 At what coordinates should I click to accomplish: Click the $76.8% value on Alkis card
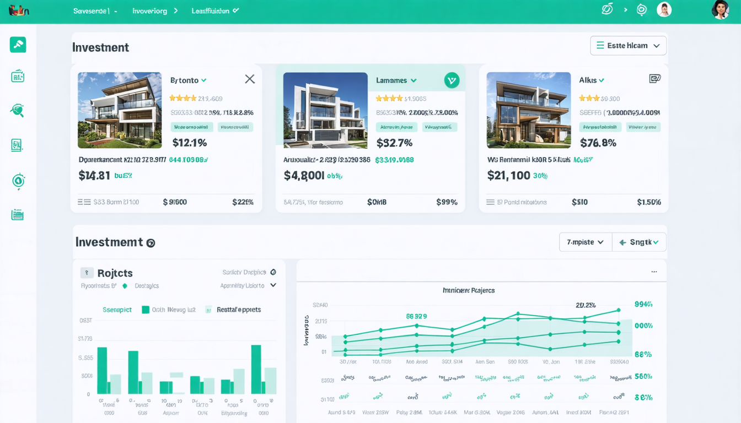[x=598, y=143]
